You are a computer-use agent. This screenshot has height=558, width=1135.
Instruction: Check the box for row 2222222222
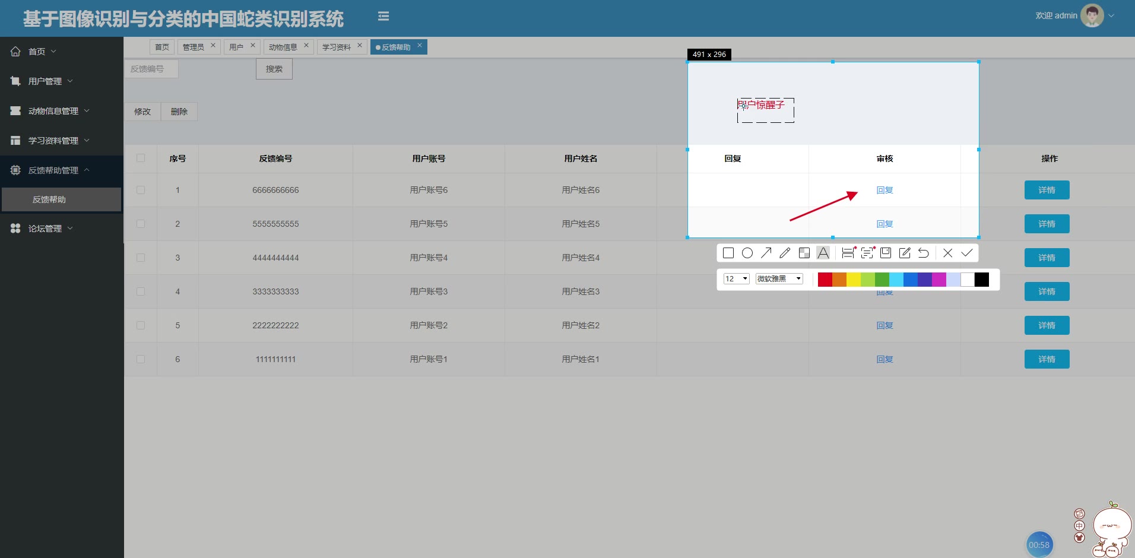pyautogui.click(x=141, y=325)
